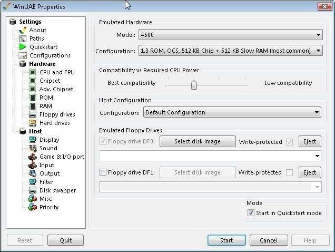Enable the Floppy drive DF1 checkbox
335x252 pixels.
tap(103, 172)
